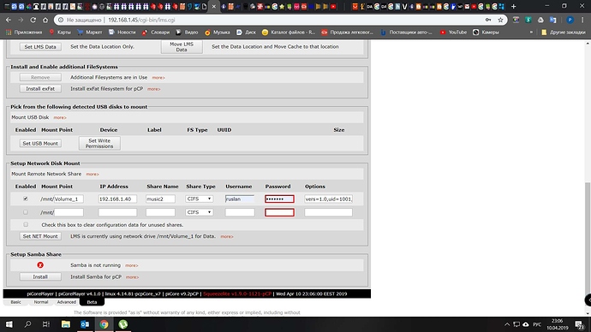591x332 pixels.
Task: Open the Chrome three-dot menu
Action: click(x=582, y=20)
